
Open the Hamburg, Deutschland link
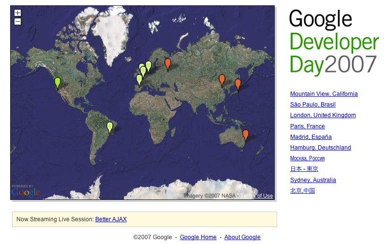pyautogui.click(x=320, y=148)
